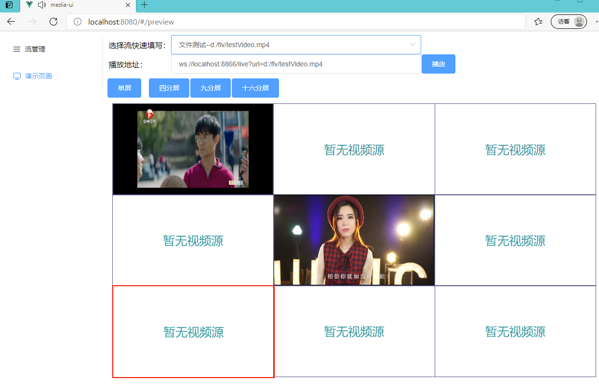Click the browser refresh icon

coord(53,22)
